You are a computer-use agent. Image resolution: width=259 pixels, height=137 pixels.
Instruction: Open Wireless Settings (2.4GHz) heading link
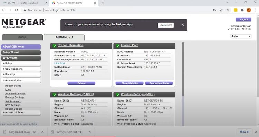(x=76, y=94)
